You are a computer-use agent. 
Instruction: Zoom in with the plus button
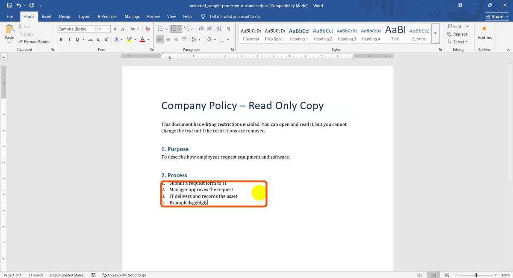tap(495, 275)
